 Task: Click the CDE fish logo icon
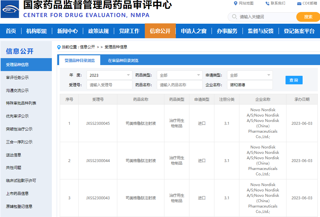(10, 9)
